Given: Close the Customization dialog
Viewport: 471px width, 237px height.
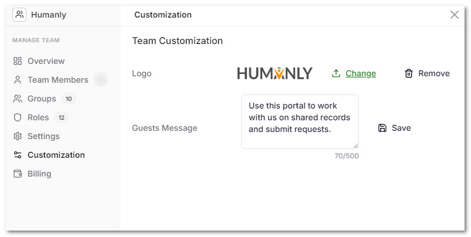Looking at the screenshot, I should click(x=455, y=15).
